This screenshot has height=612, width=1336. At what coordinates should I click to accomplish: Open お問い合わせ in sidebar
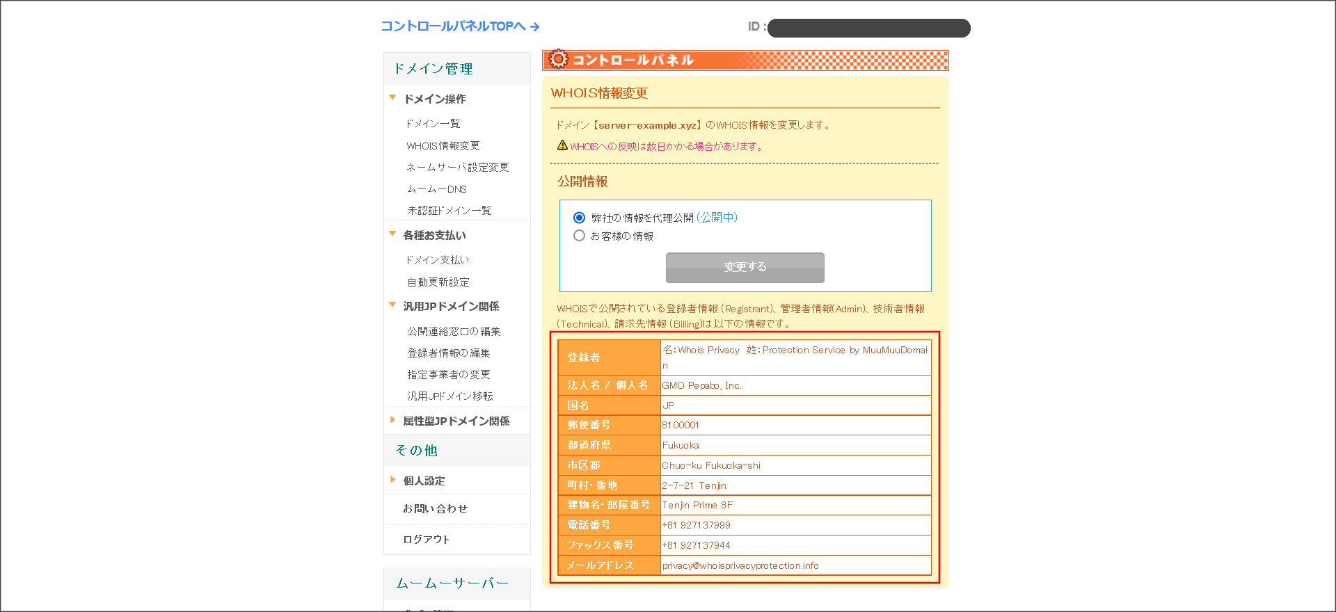[435, 508]
